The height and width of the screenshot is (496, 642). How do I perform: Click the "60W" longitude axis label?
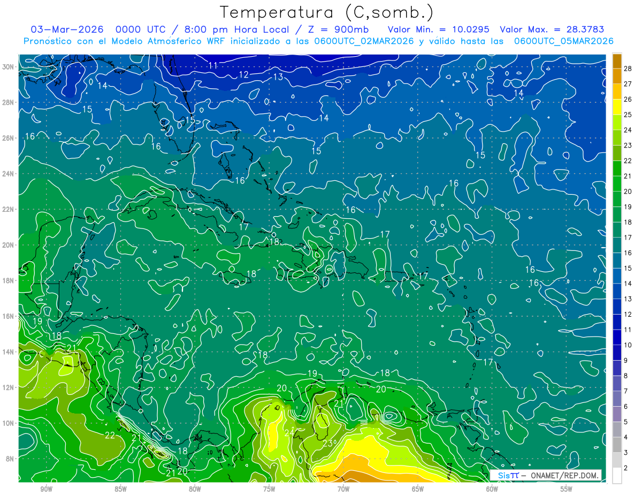(x=492, y=489)
